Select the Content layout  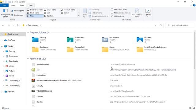(x=49, y=16)
